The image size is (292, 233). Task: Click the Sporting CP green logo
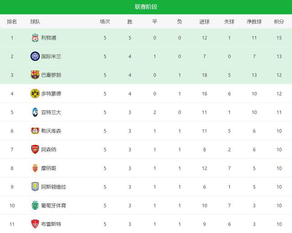click(x=35, y=205)
